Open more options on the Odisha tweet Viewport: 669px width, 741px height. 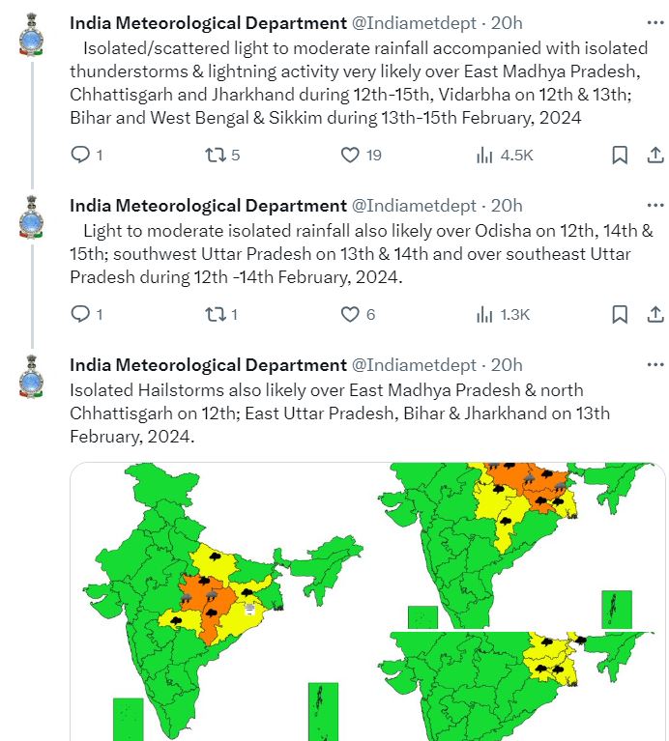click(x=655, y=205)
